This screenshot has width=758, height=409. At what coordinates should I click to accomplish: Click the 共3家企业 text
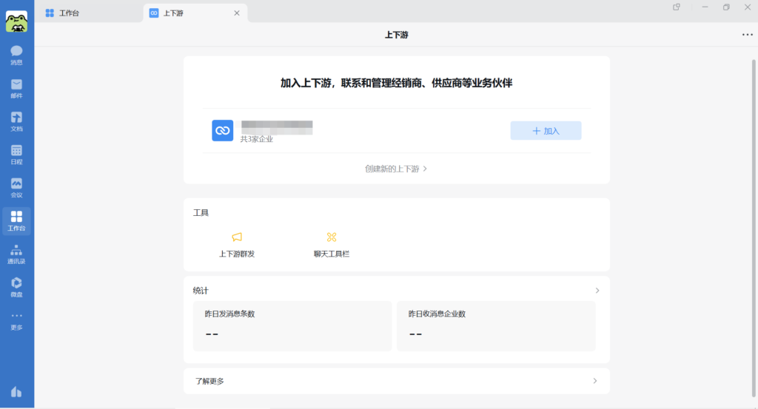pyautogui.click(x=257, y=139)
